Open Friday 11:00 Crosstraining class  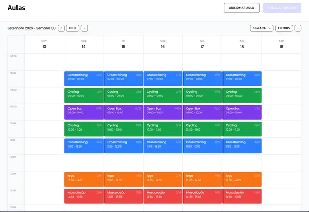point(242,145)
